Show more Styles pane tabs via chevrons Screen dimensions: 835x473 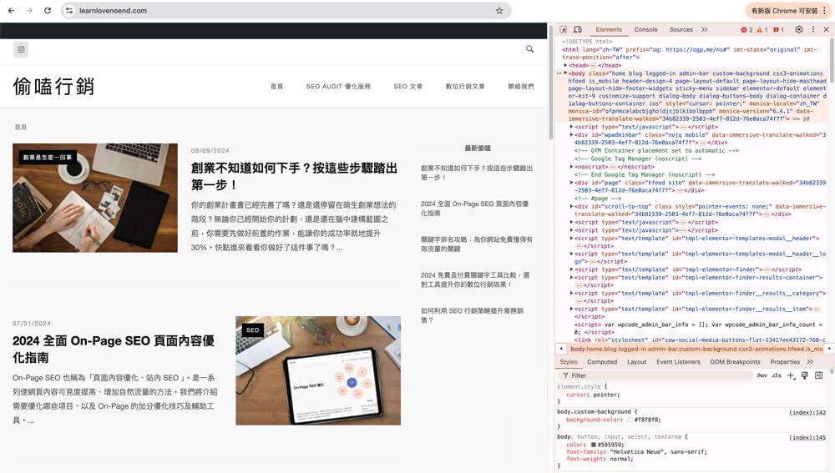[x=811, y=362]
